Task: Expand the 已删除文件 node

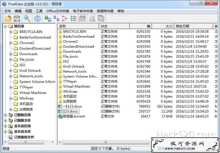Action: 5,121
